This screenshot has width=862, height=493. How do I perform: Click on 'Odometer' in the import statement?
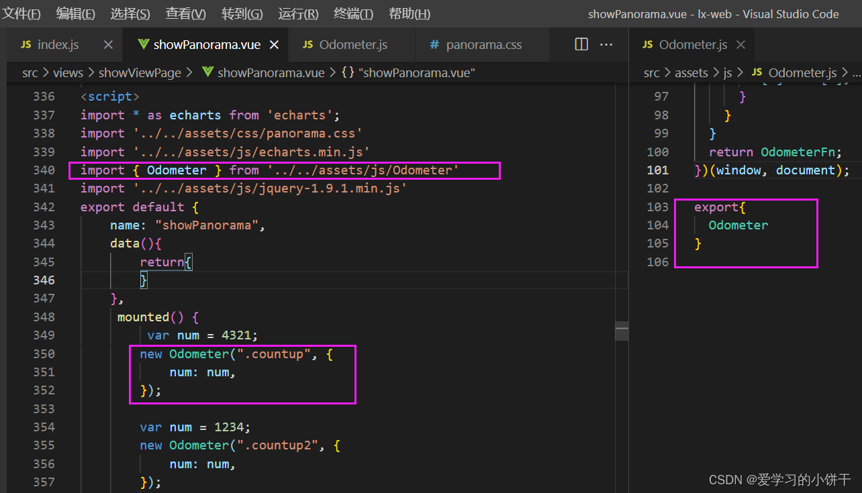click(x=177, y=170)
